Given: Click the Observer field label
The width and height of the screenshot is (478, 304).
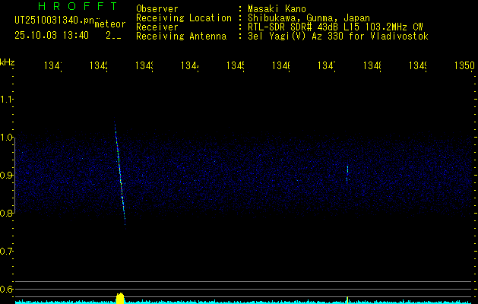Looking at the screenshot, I should tap(157, 9).
